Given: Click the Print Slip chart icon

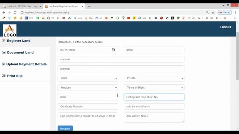Looking at the screenshot, I should 4,76.
